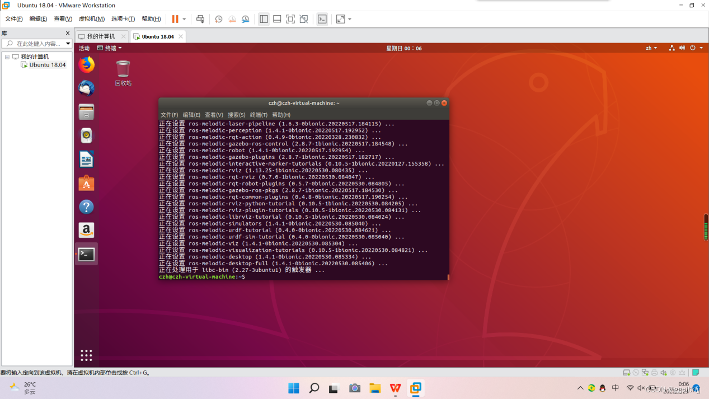
Task: Take a snapshot of the virtual machine
Action: click(x=219, y=19)
